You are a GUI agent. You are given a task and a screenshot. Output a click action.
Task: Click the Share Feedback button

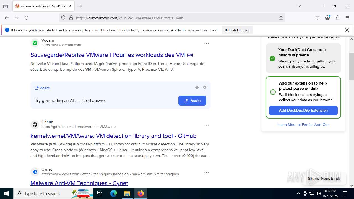(x=324, y=179)
